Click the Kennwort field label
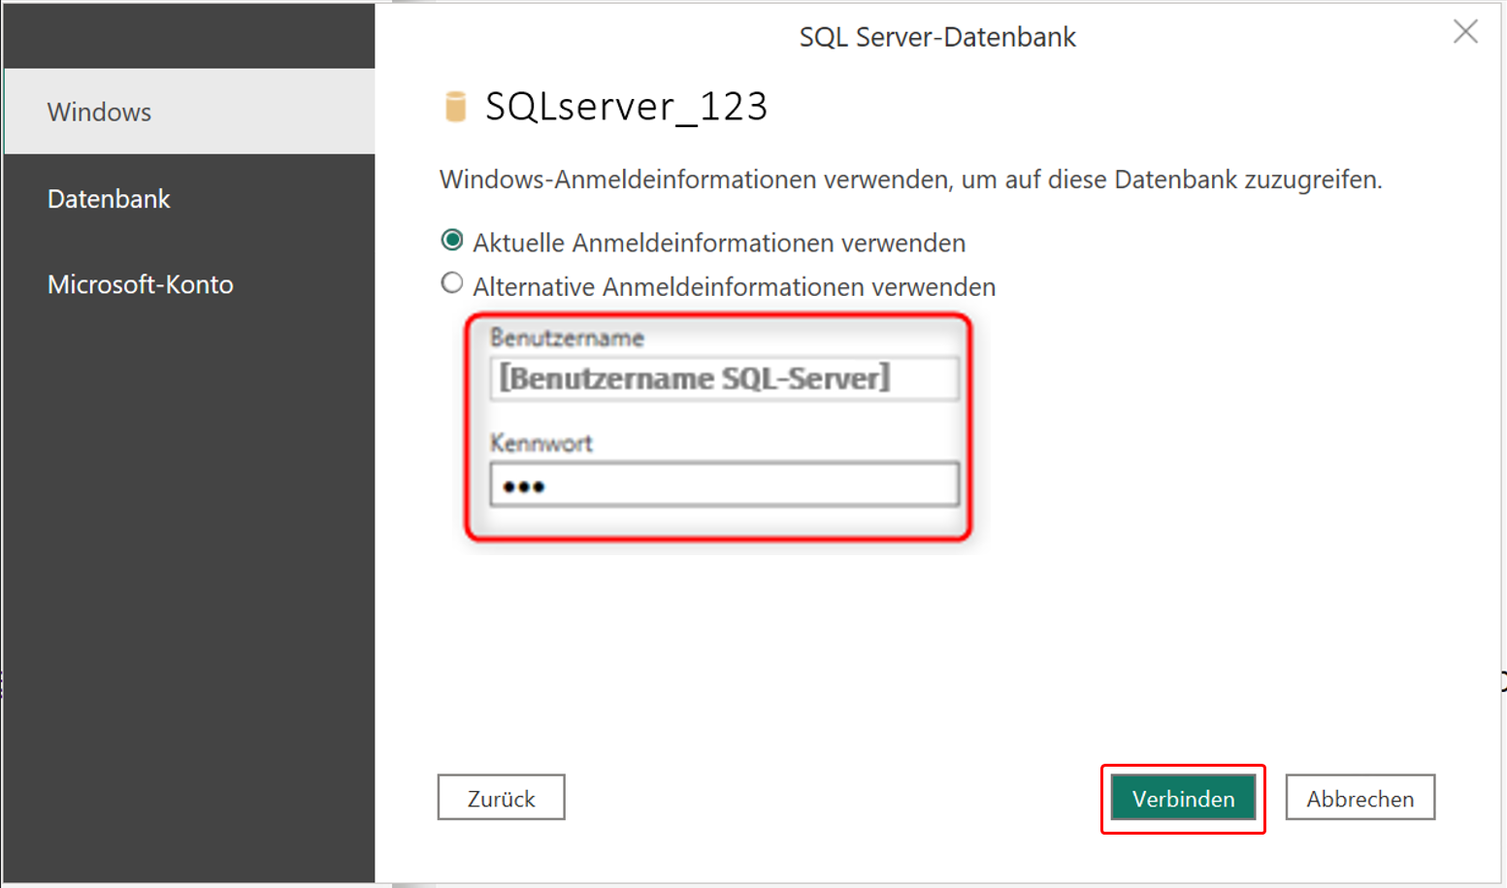Screen dimensions: 1507x888 [x=541, y=444]
